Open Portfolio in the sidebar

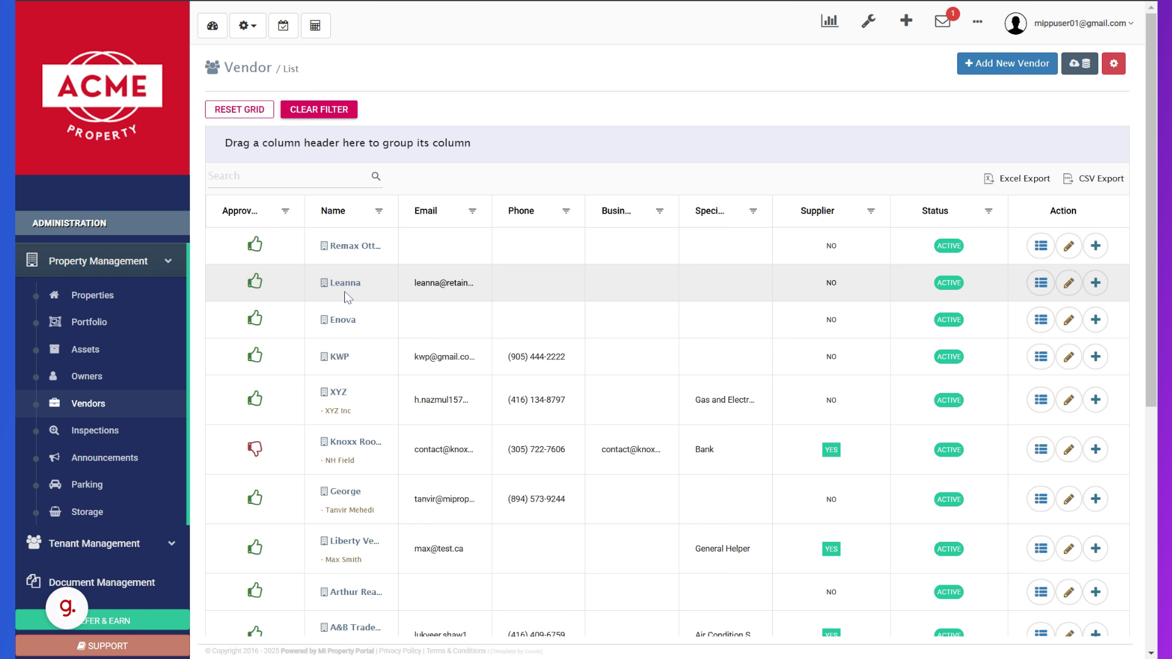click(89, 322)
